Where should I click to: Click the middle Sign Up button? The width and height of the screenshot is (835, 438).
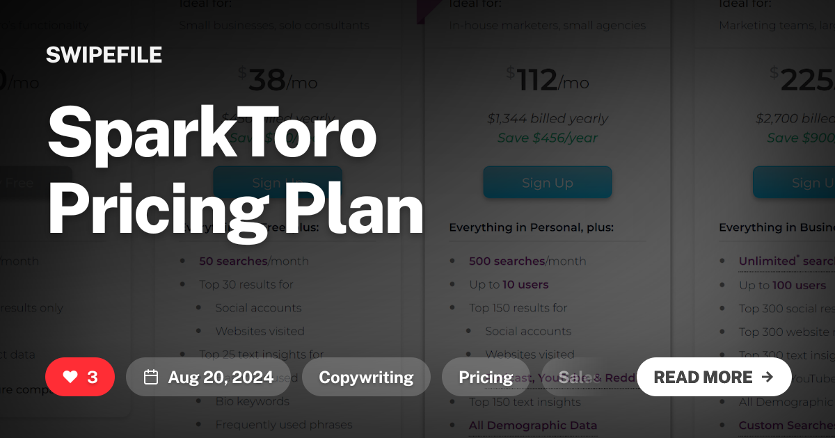(x=547, y=182)
